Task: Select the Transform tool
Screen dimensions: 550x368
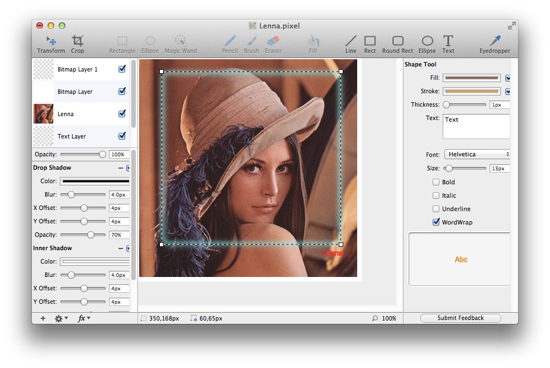Action: pos(51,44)
